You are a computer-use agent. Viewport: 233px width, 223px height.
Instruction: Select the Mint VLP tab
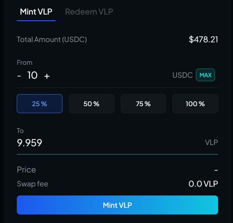click(x=36, y=12)
